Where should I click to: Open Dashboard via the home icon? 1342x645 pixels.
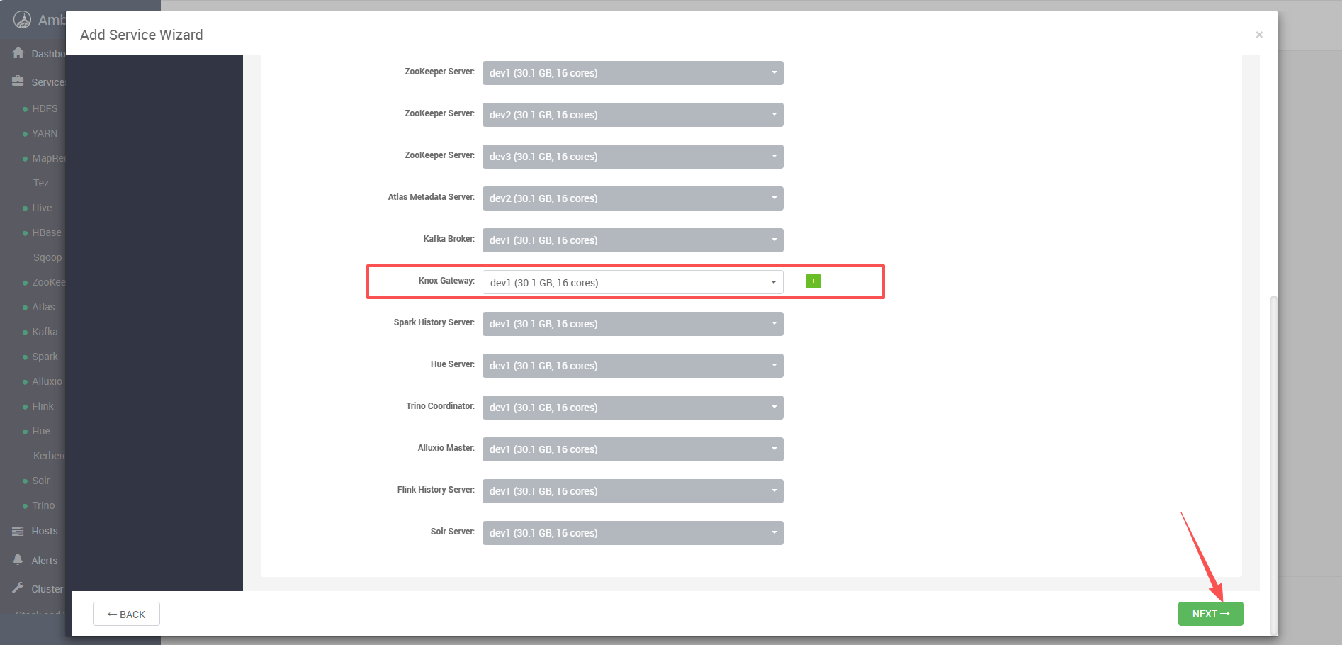click(18, 53)
